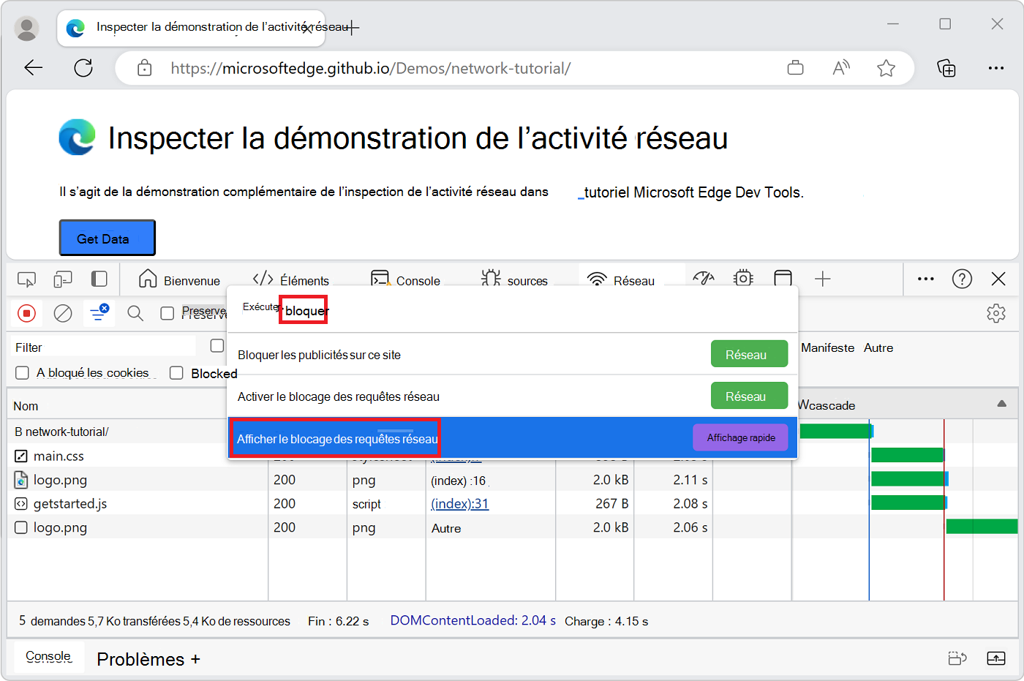This screenshot has width=1024, height=681.
Task: Open Network settings gear
Action: pyautogui.click(x=996, y=313)
